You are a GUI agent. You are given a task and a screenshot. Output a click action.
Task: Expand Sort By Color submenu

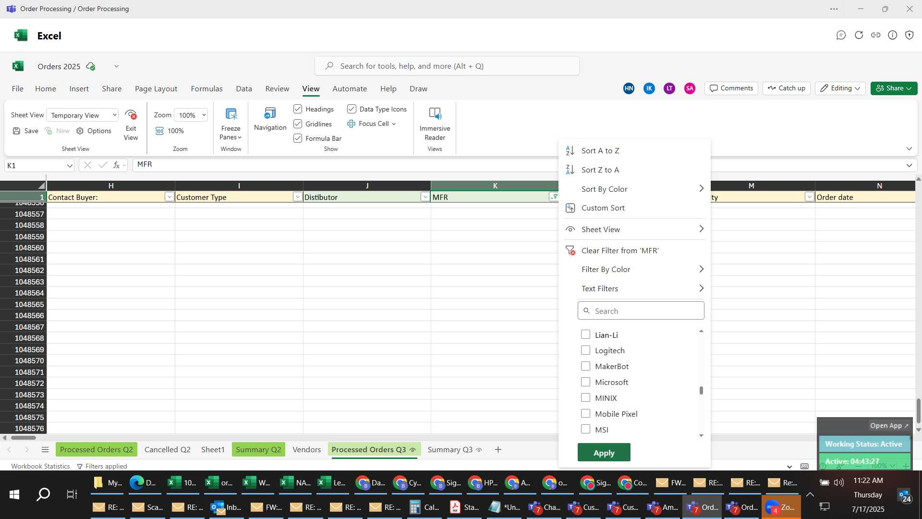point(701,188)
